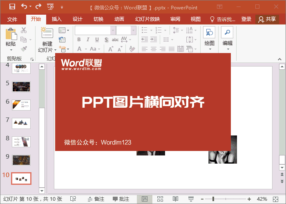Screen dimensions: 286x204
Task: Copy selection with the copy icon
Action: click(x=24, y=39)
